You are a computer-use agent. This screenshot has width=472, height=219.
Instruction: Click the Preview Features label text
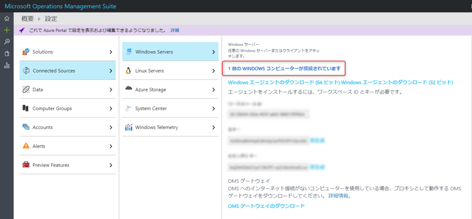point(51,165)
